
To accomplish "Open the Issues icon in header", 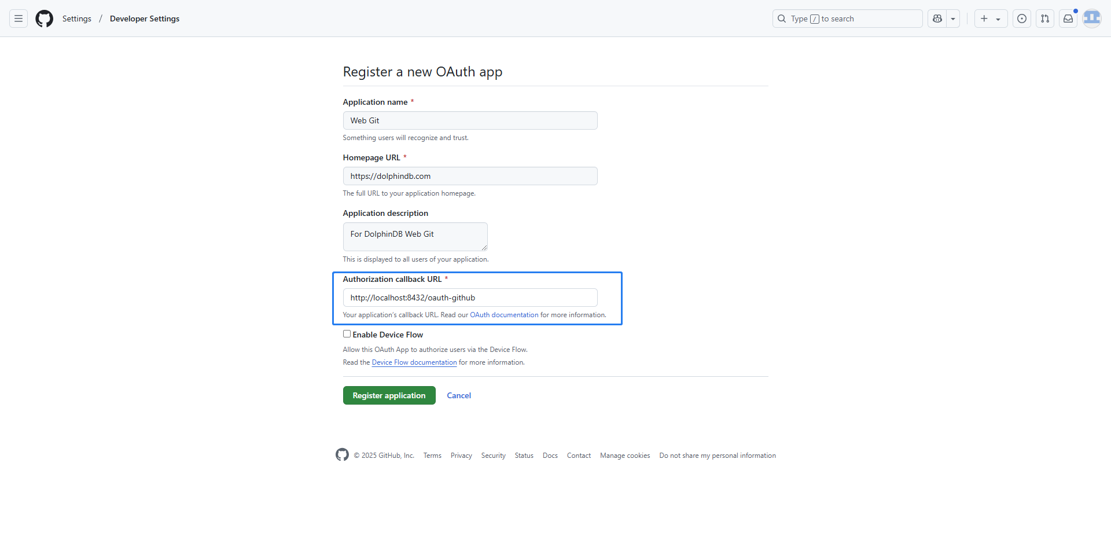I will (x=1022, y=19).
